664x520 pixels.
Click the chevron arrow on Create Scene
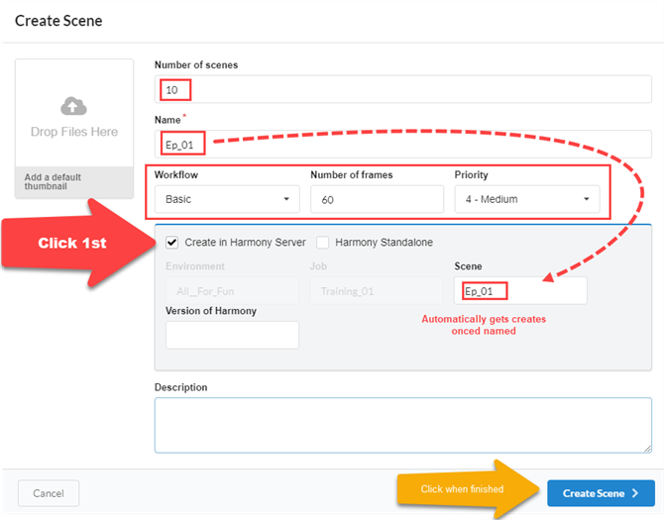[633, 493]
